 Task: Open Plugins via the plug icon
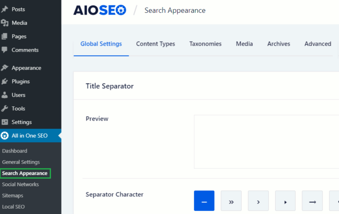point(5,81)
